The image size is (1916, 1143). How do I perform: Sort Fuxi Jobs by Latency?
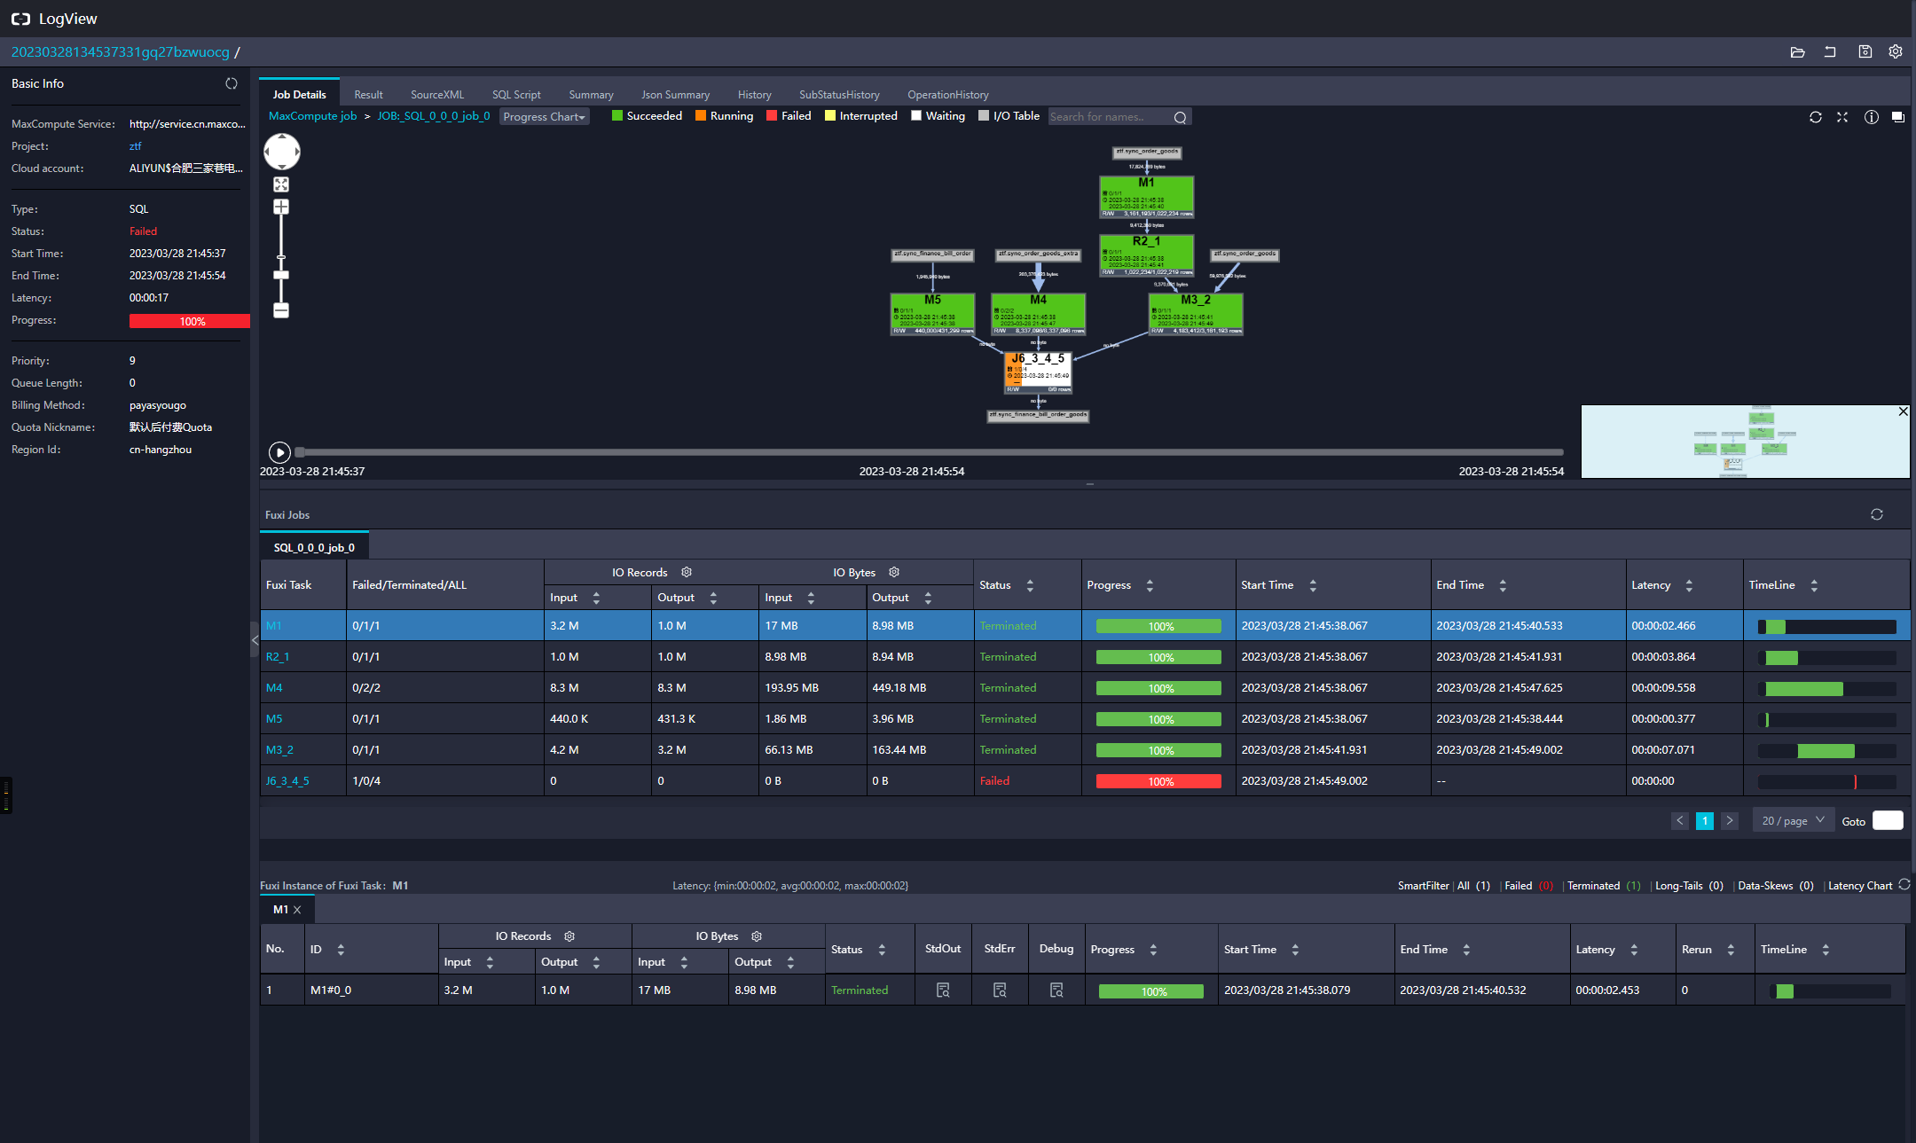coord(1689,585)
